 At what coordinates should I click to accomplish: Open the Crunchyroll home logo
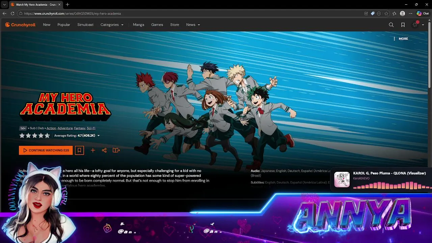[x=20, y=25]
